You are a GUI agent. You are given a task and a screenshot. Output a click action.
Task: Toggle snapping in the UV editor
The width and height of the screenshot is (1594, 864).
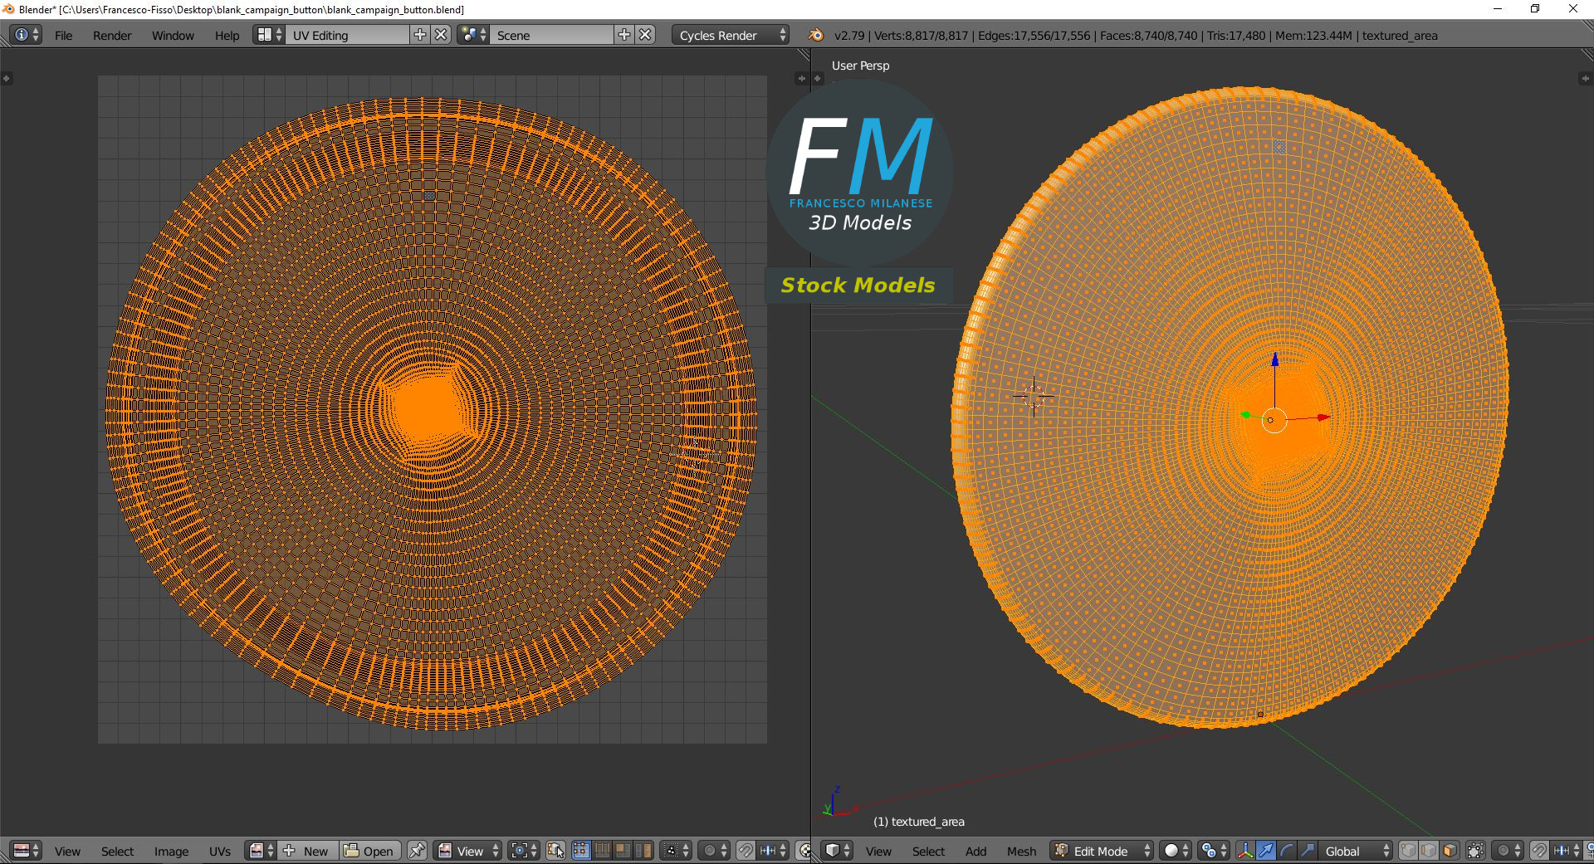click(x=746, y=851)
